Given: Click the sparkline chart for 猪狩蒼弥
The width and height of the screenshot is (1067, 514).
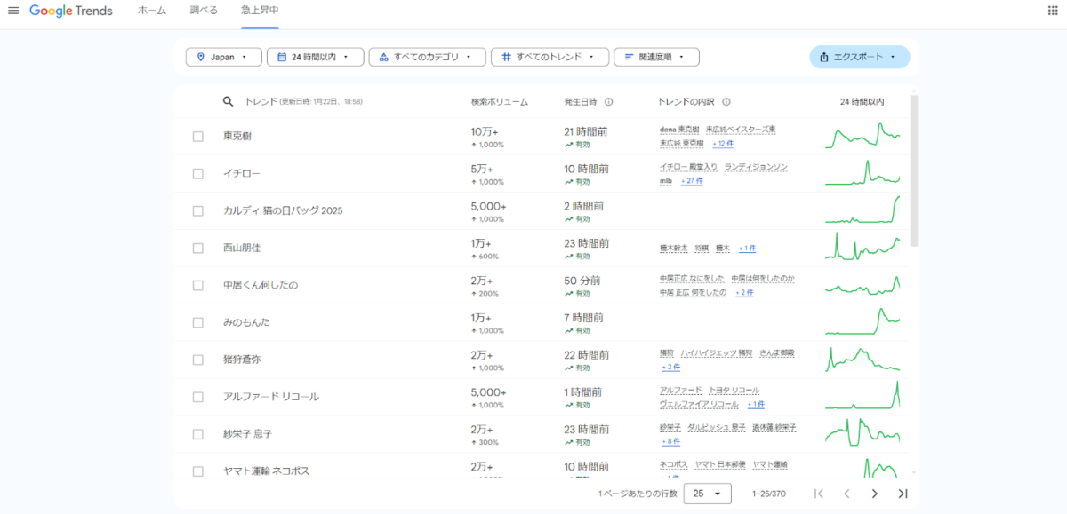Looking at the screenshot, I should pyautogui.click(x=862, y=359).
